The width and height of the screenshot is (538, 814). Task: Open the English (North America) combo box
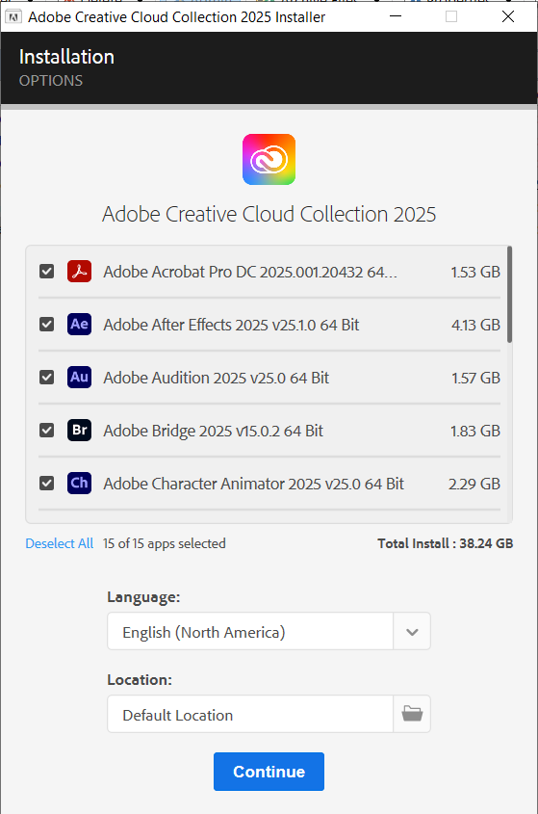tap(269, 631)
